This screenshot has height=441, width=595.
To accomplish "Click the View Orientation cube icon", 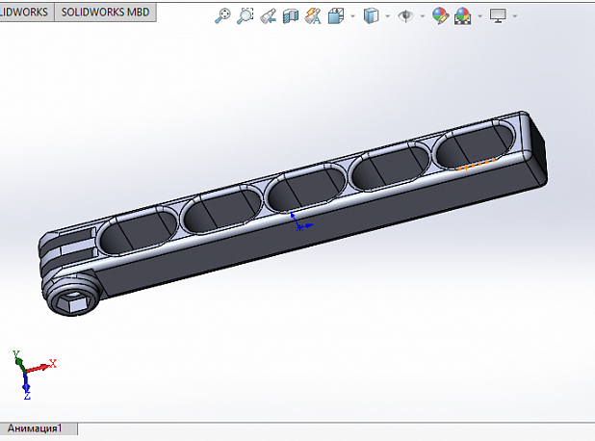I will (336, 15).
